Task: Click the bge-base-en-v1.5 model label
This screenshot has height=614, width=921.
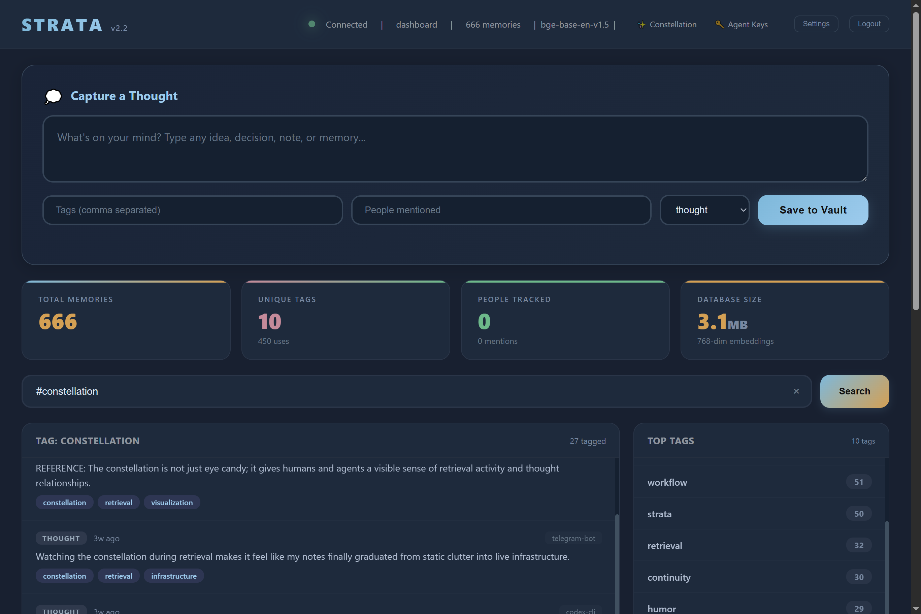Action: tap(574, 24)
